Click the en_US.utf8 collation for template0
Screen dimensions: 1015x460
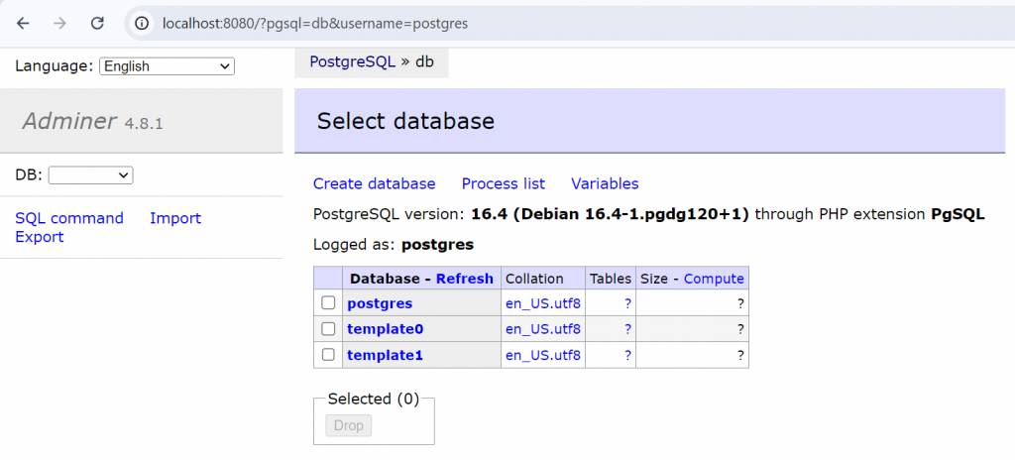click(x=543, y=329)
